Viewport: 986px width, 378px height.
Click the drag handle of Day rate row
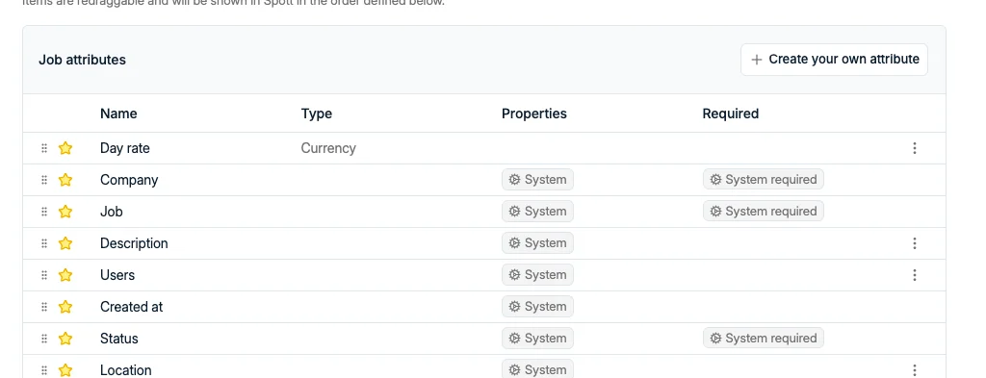coord(44,148)
